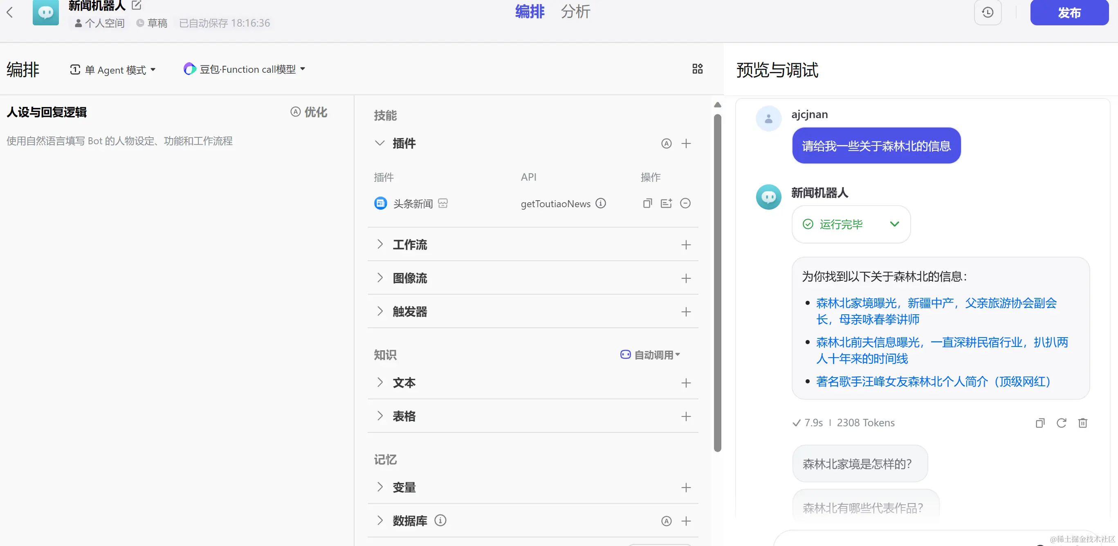
Task: Click the getToutiaoNews info icon
Action: [x=601, y=204]
